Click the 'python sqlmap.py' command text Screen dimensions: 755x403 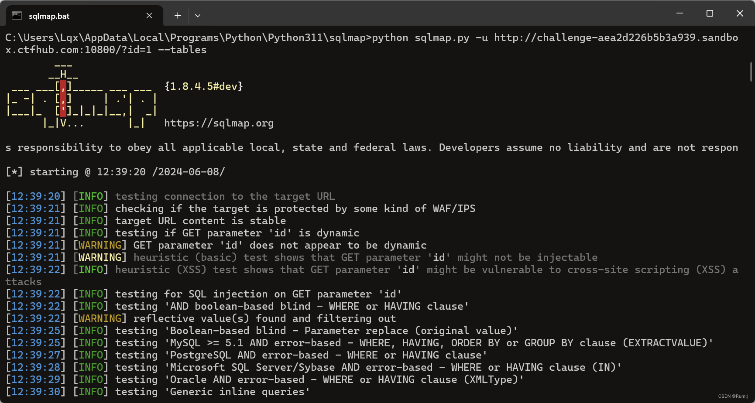(x=420, y=38)
